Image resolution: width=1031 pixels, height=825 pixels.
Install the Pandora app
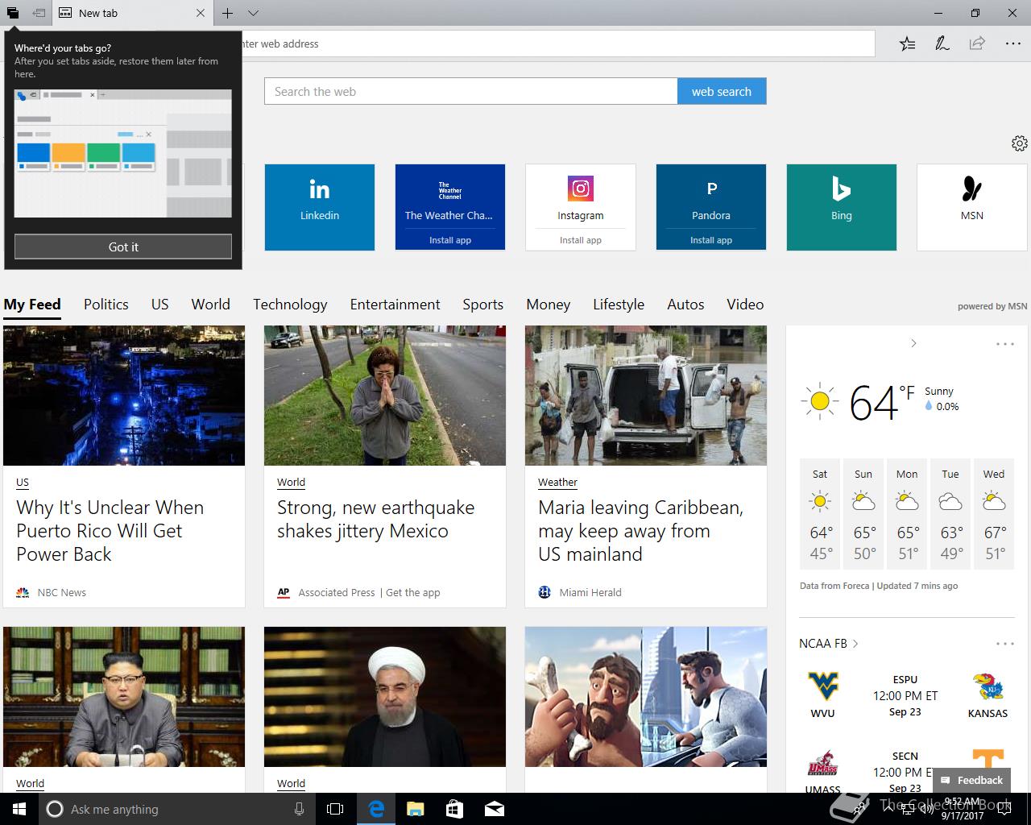(711, 240)
